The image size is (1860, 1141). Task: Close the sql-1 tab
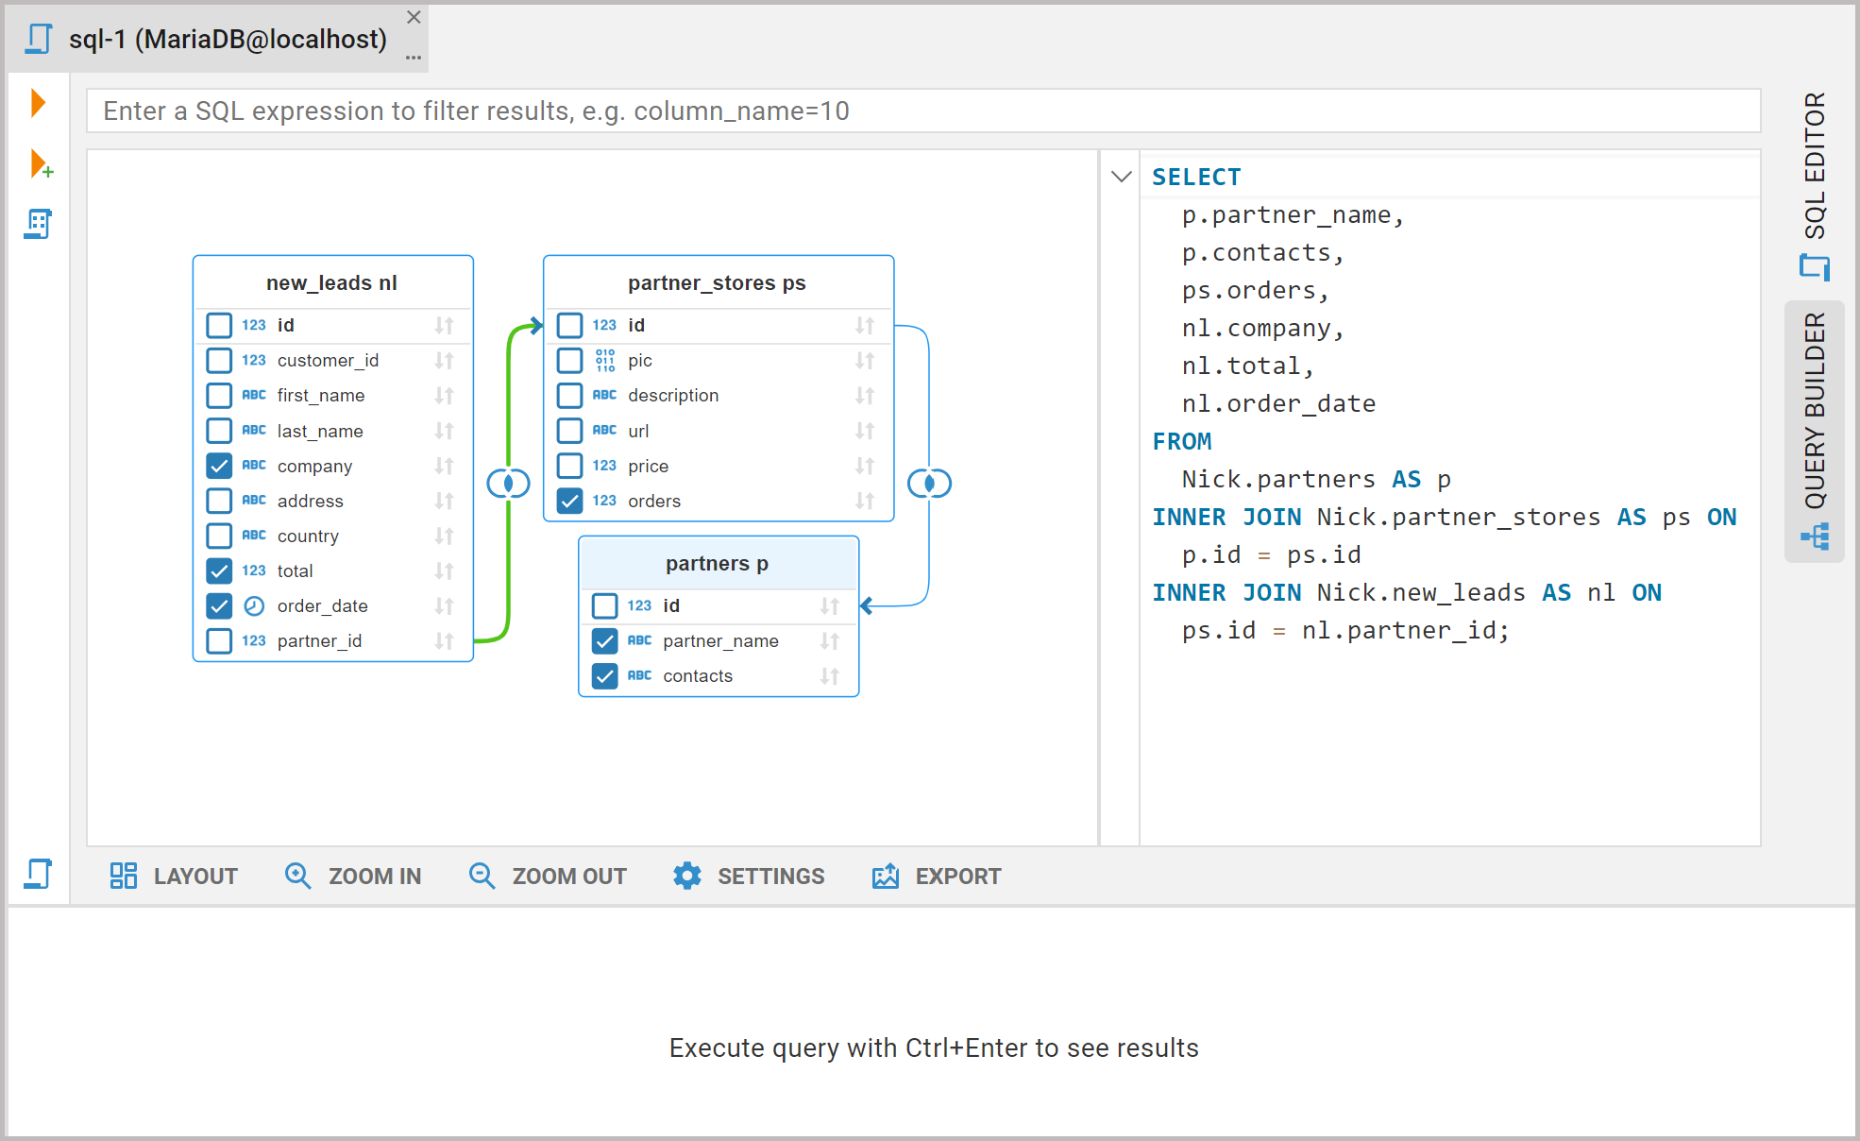point(414,18)
